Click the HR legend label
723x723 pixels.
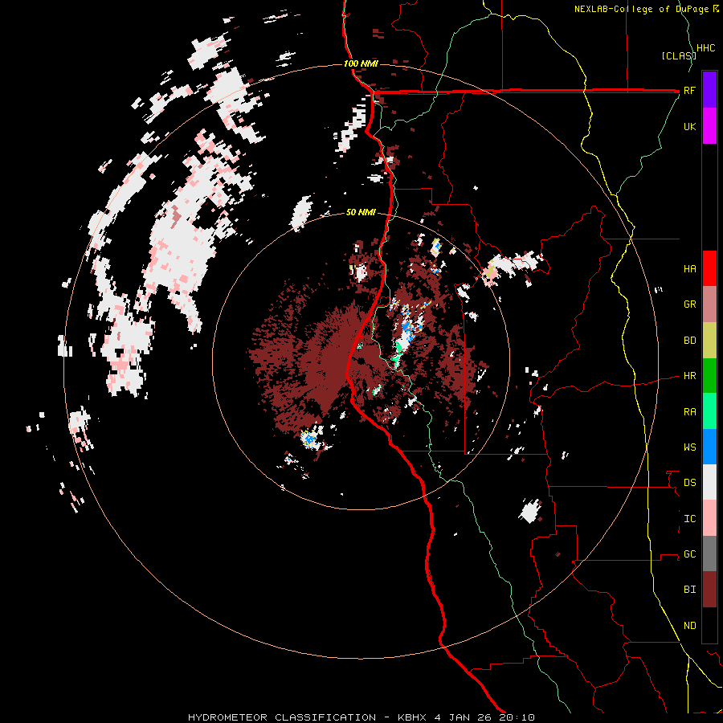689,376
